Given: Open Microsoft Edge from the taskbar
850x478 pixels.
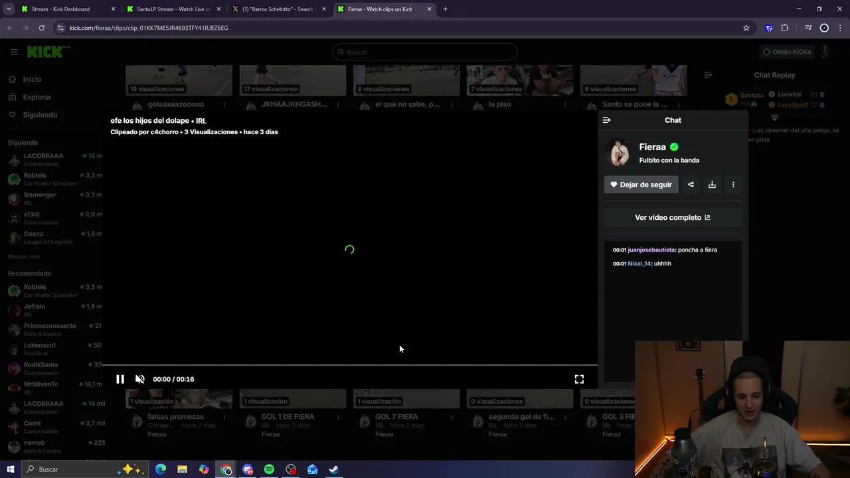Looking at the screenshot, I should tap(161, 469).
